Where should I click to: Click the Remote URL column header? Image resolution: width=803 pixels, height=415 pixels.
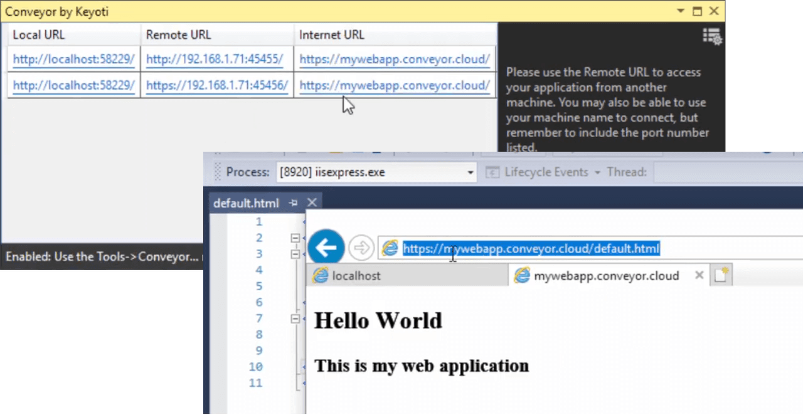tap(217, 35)
